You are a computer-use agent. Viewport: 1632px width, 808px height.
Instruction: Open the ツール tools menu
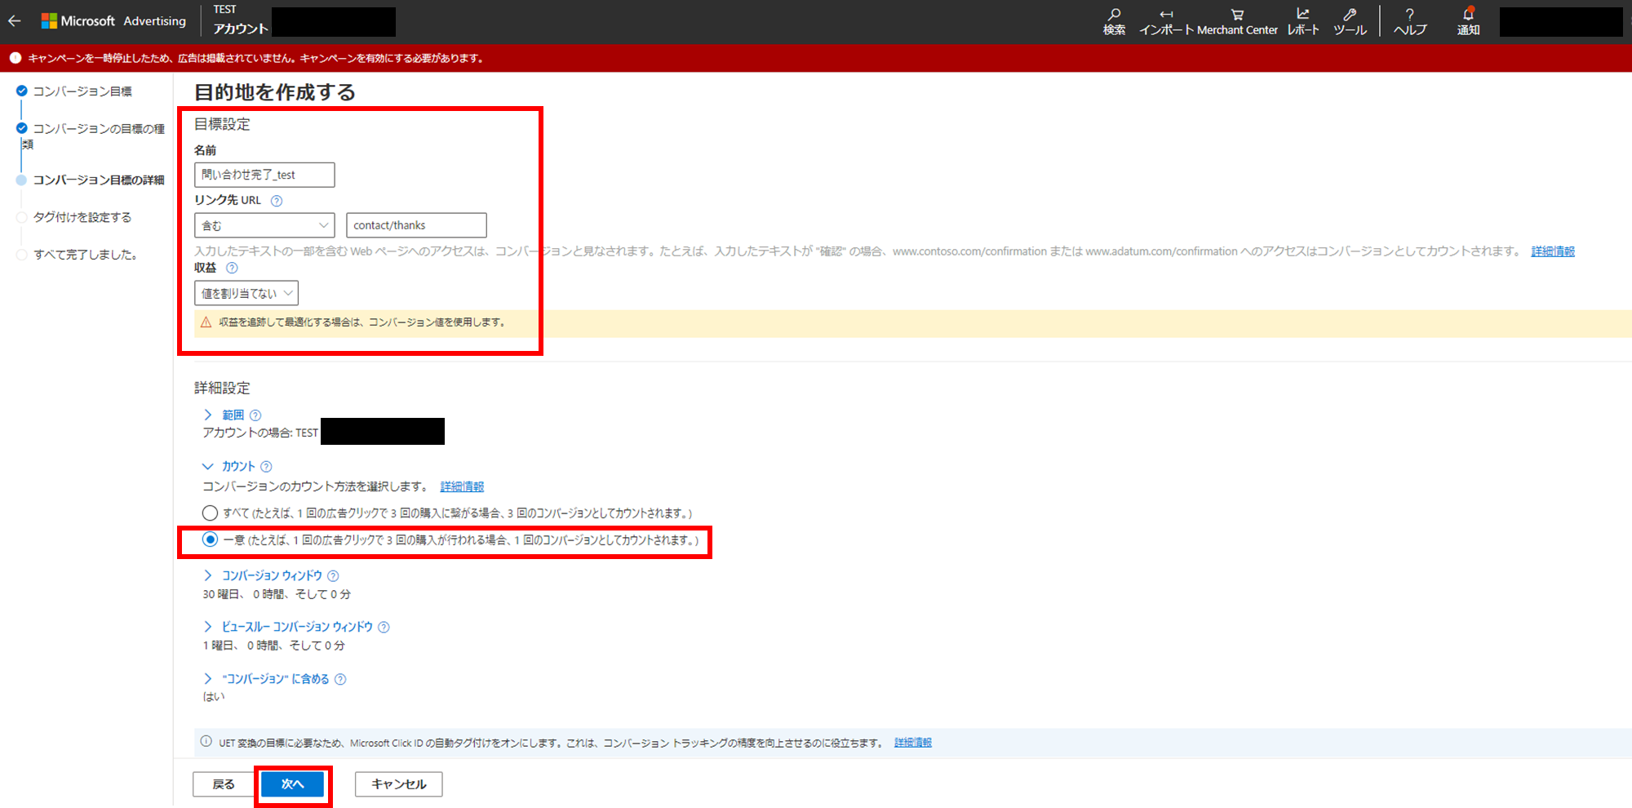(x=1350, y=21)
